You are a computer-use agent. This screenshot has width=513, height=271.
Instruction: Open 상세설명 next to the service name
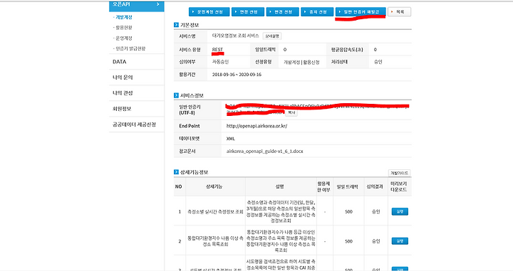pos(272,36)
